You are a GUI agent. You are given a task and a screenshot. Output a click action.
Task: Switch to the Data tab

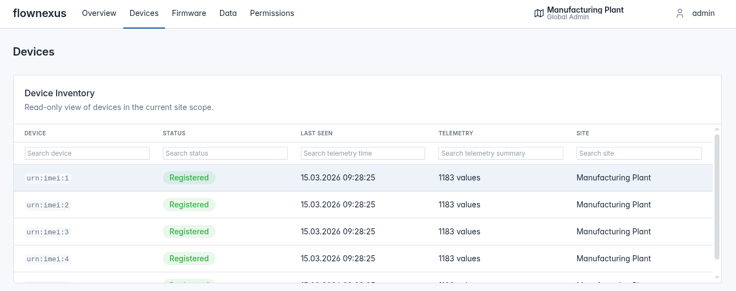[x=228, y=13]
